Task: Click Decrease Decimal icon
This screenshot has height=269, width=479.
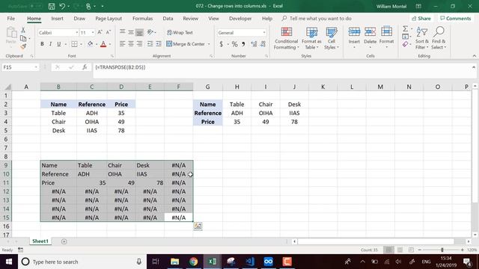Action: (263, 44)
